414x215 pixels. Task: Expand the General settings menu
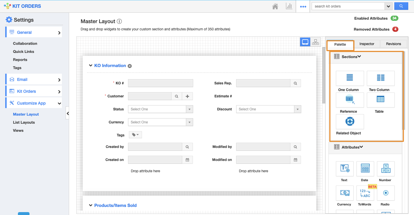(34, 32)
